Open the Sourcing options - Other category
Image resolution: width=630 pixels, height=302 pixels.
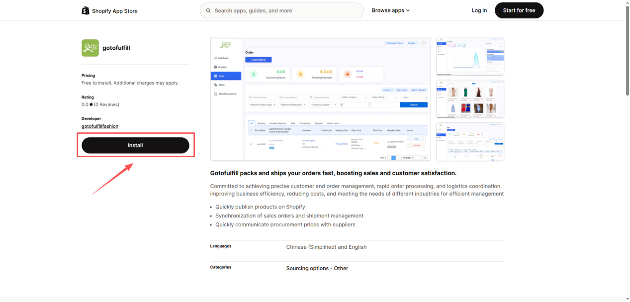(x=317, y=268)
